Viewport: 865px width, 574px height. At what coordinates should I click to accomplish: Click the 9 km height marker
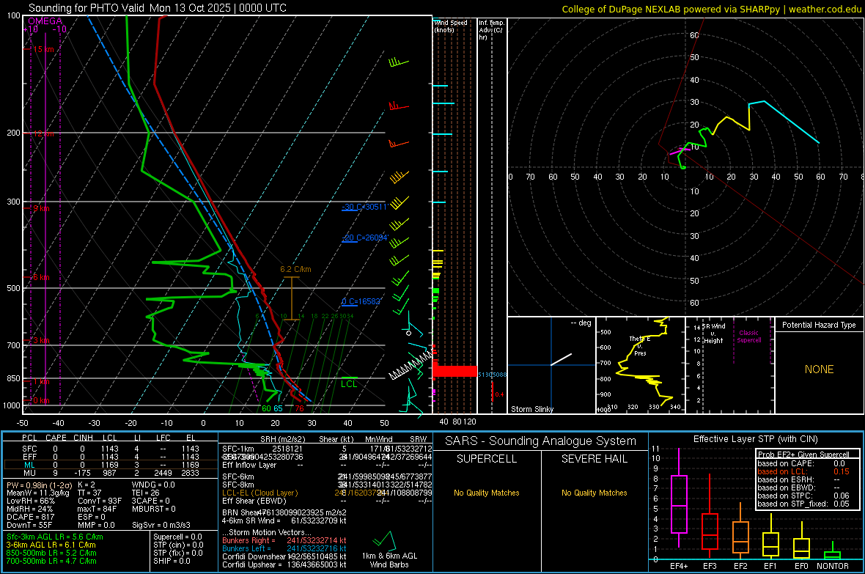click(x=41, y=208)
